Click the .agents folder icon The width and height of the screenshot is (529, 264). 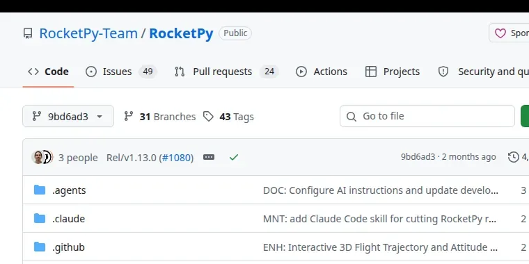[x=40, y=190]
